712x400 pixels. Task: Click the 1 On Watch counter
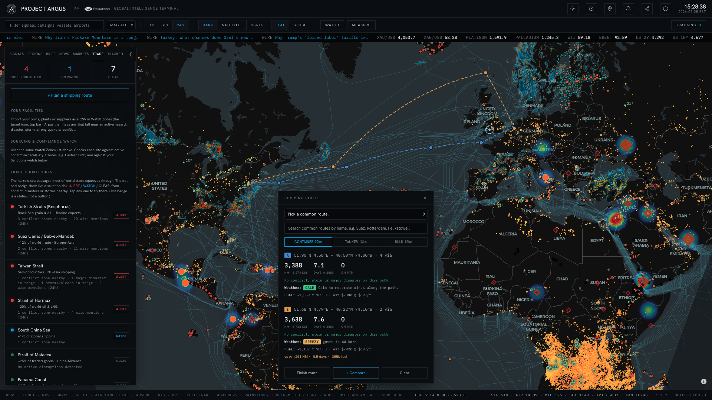coord(70,72)
